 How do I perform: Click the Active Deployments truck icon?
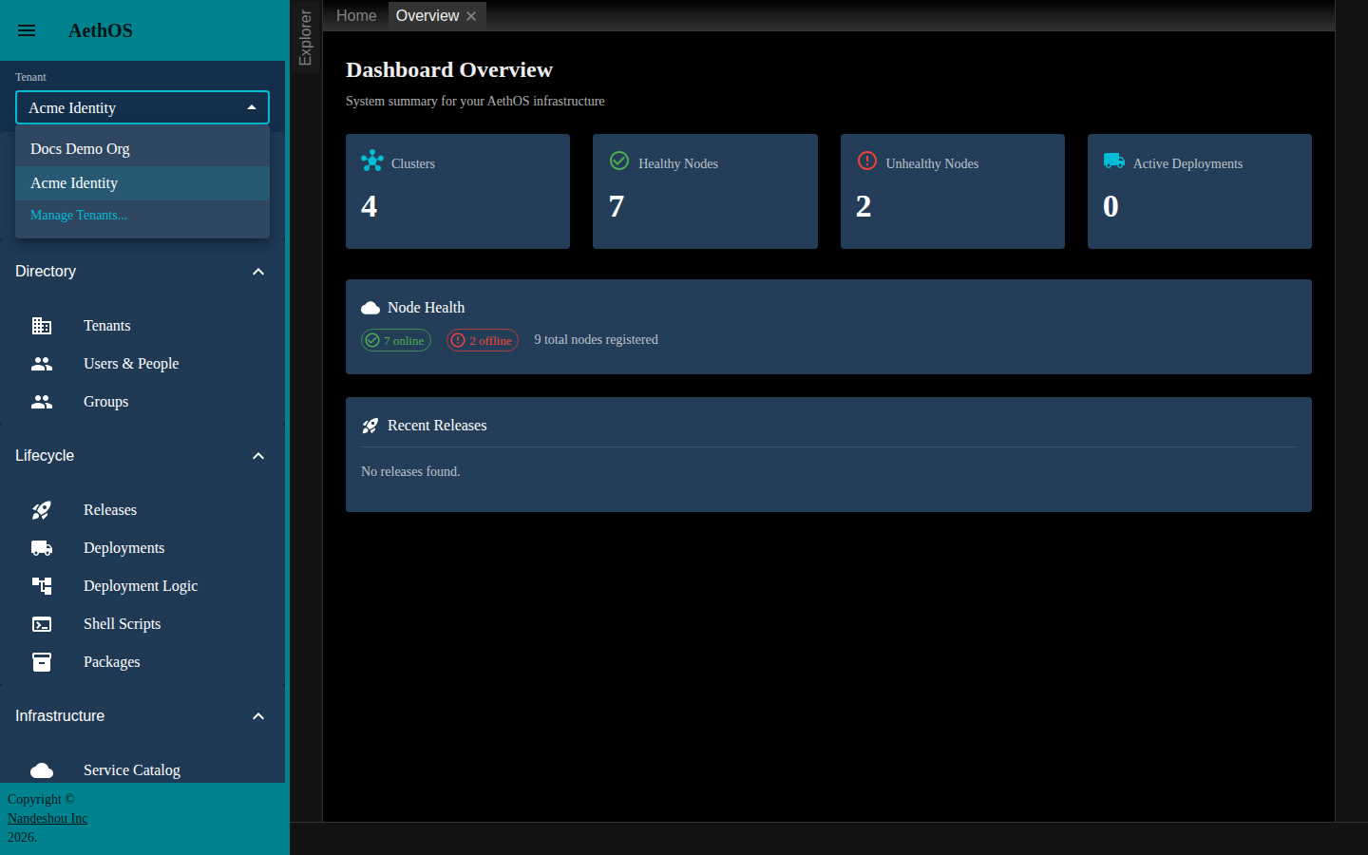[1114, 161]
